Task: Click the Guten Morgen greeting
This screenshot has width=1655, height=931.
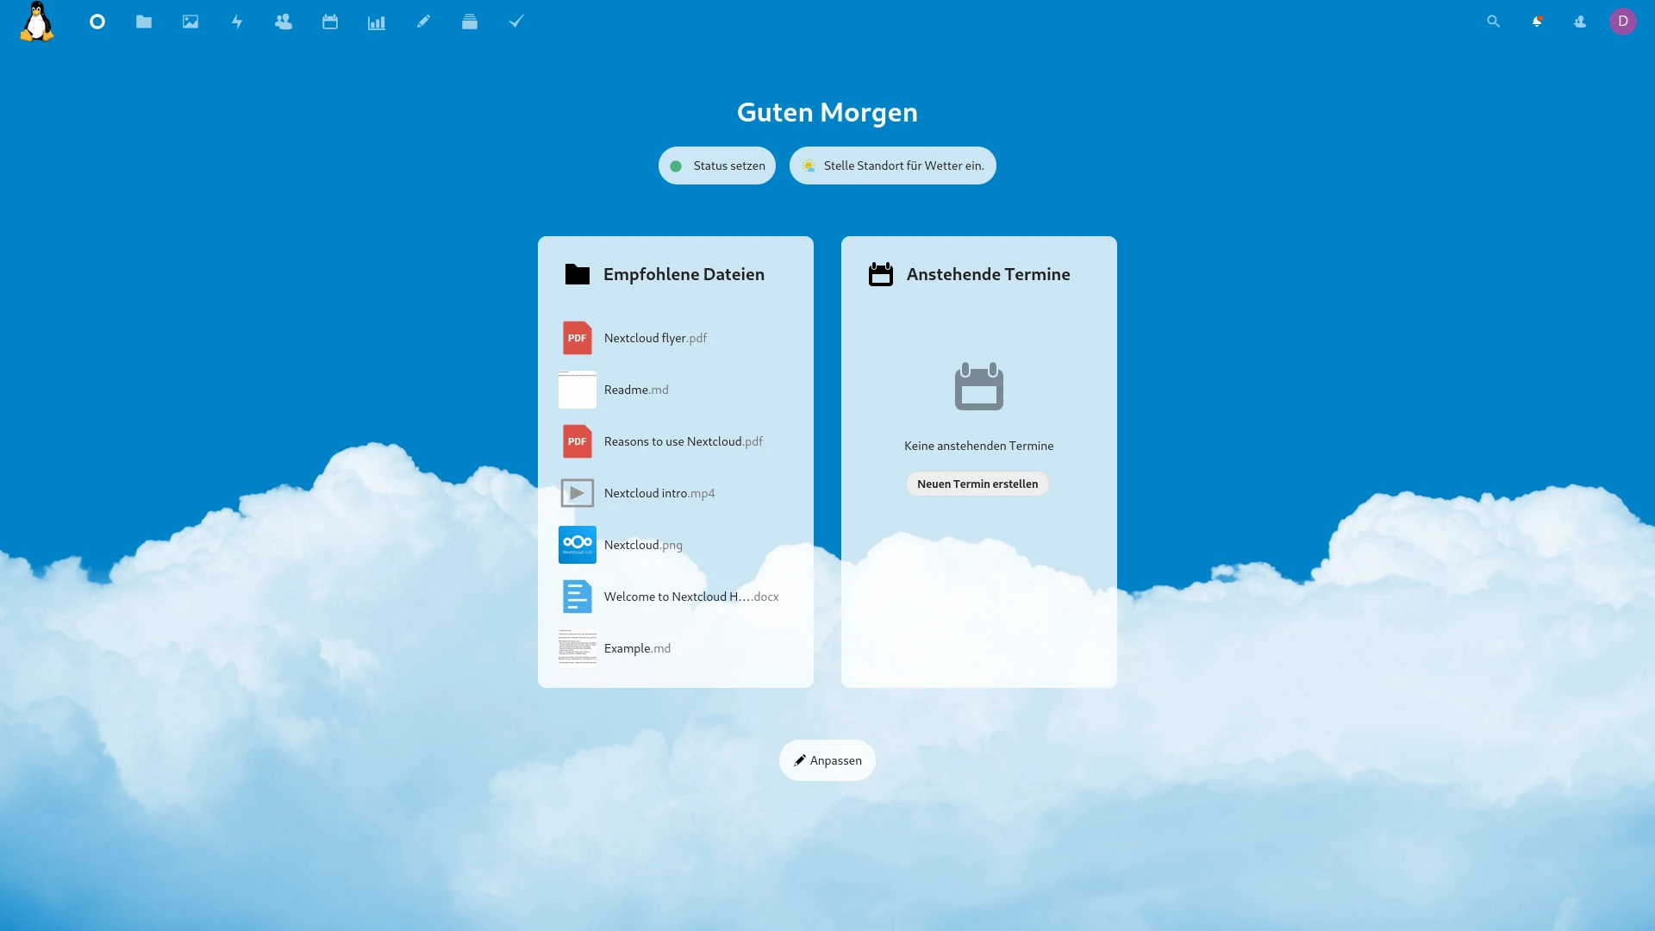Action: (827, 112)
